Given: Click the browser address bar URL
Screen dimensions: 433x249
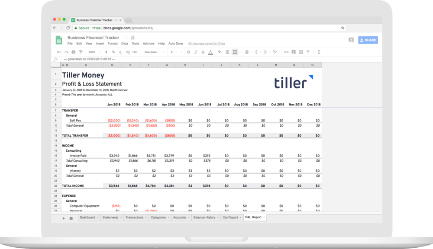Looking at the screenshot, I should click(123, 28).
